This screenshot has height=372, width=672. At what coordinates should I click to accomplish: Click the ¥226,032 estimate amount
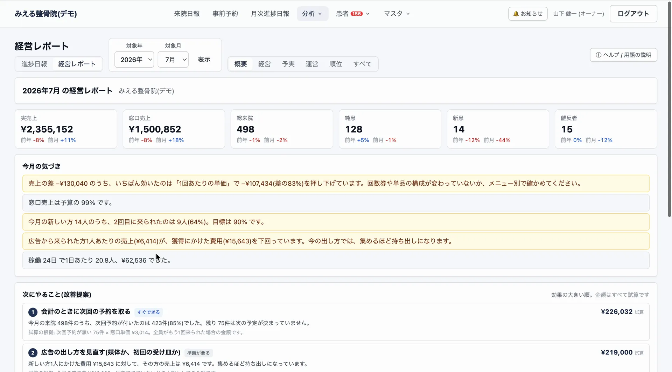617,312
